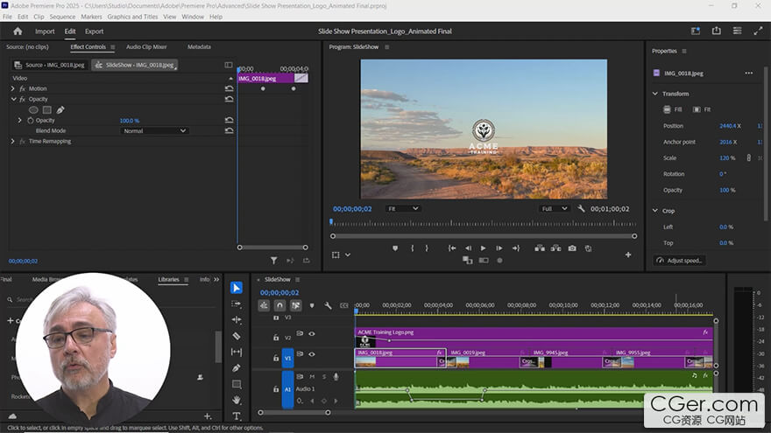Click the Export Frame camera icon

click(x=572, y=248)
